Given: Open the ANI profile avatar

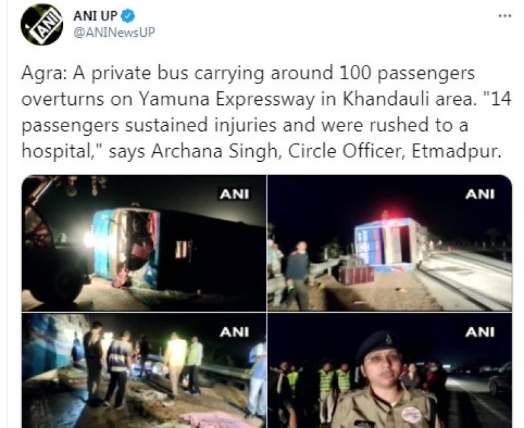Looking at the screenshot, I should (42, 24).
